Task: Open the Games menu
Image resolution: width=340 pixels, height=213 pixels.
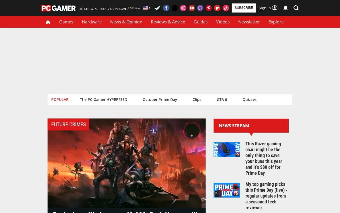Action: pyautogui.click(x=66, y=22)
